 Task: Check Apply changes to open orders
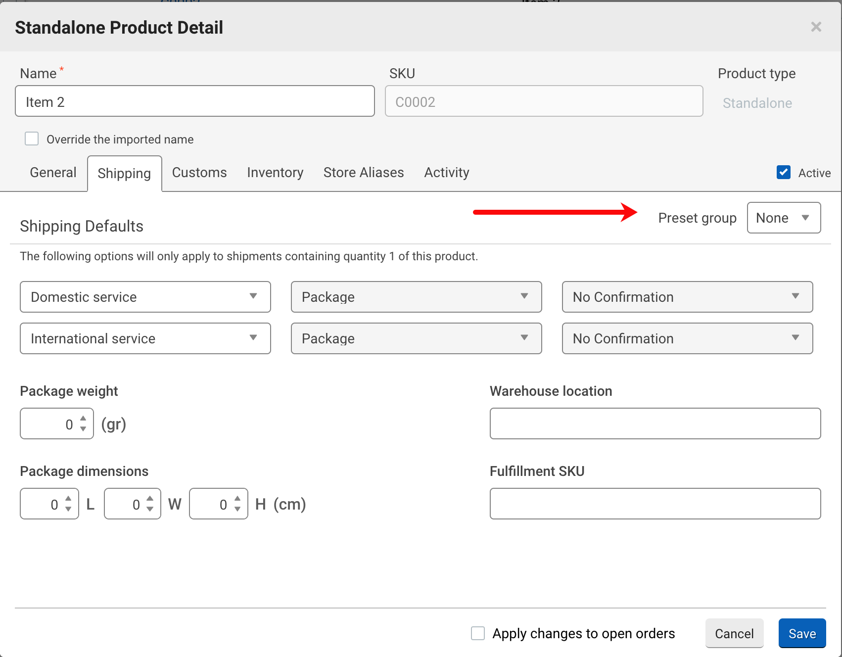pos(478,633)
